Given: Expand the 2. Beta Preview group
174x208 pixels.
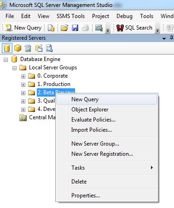Looking at the screenshot, I should [x=23, y=93].
